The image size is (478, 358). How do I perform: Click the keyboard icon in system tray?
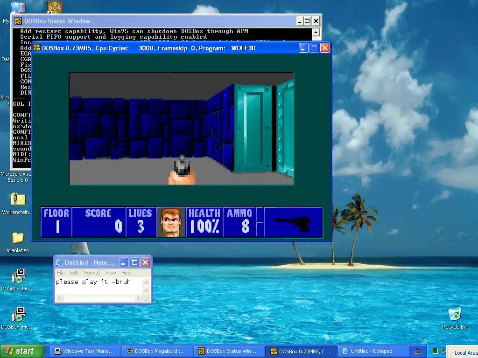tap(417, 351)
